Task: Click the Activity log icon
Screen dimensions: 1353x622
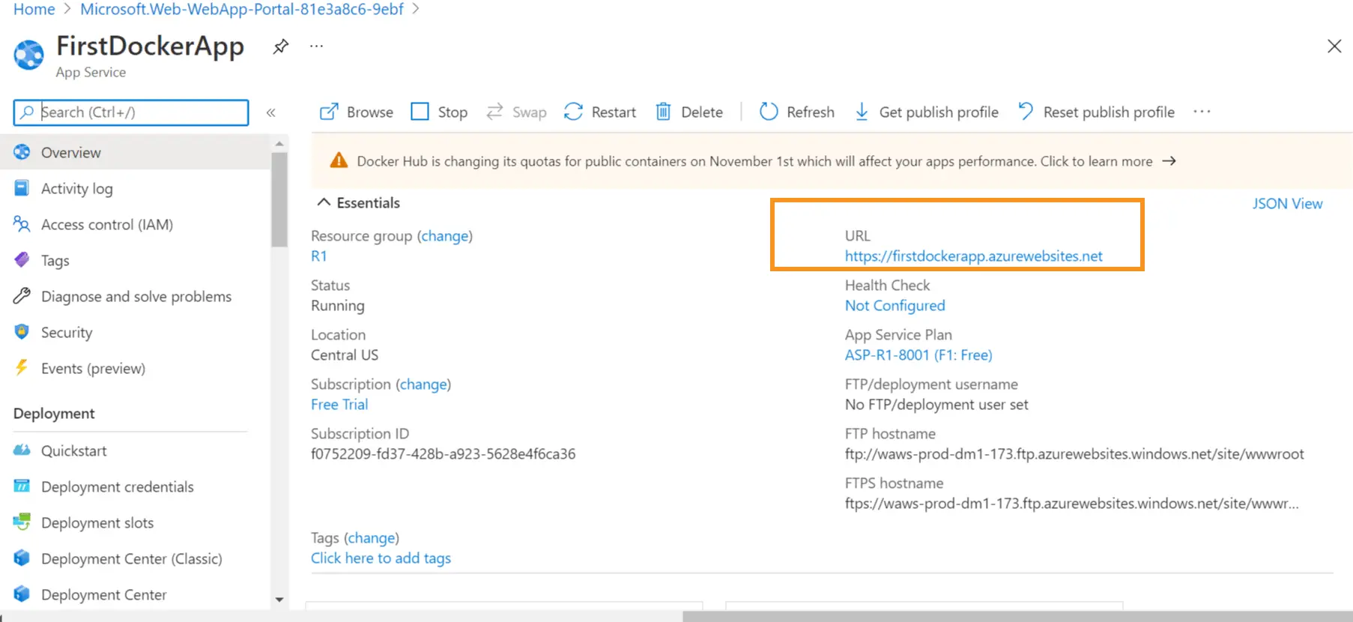Action: (x=22, y=188)
